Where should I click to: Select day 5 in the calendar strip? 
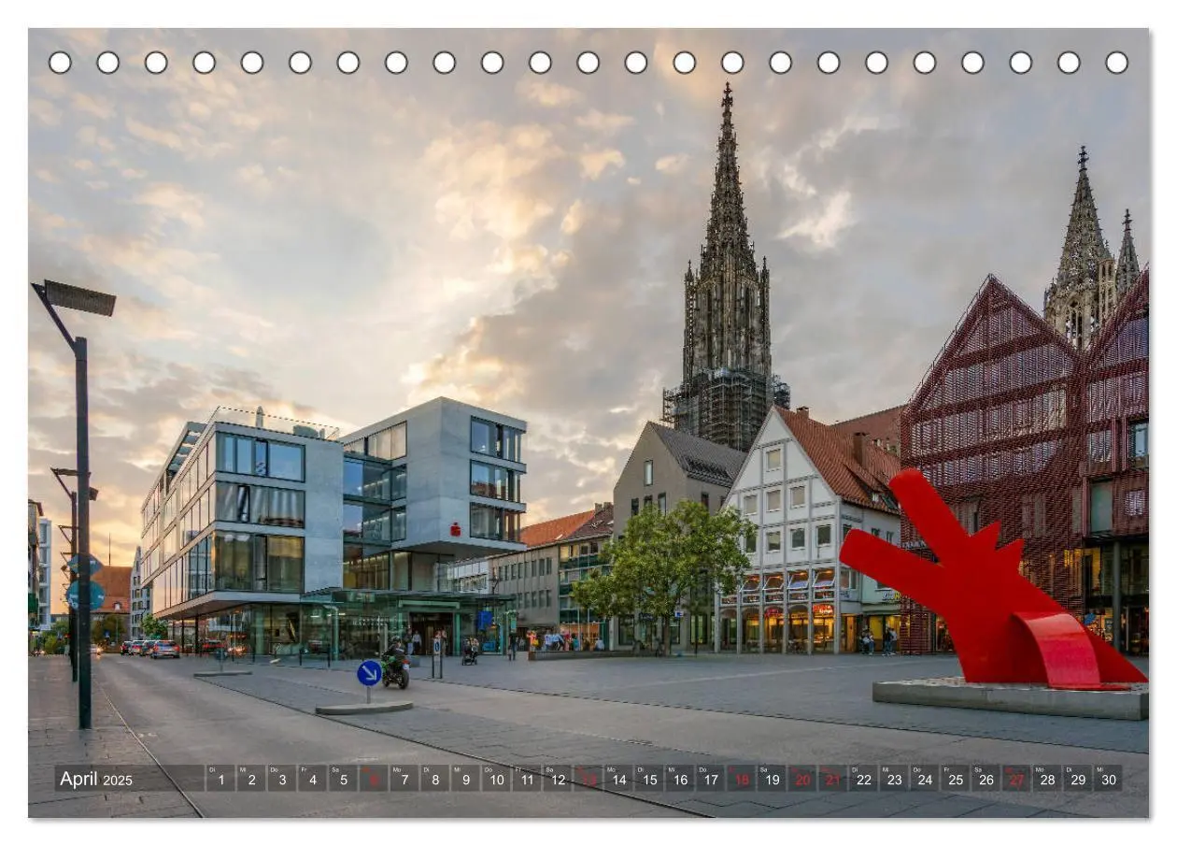(344, 779)
